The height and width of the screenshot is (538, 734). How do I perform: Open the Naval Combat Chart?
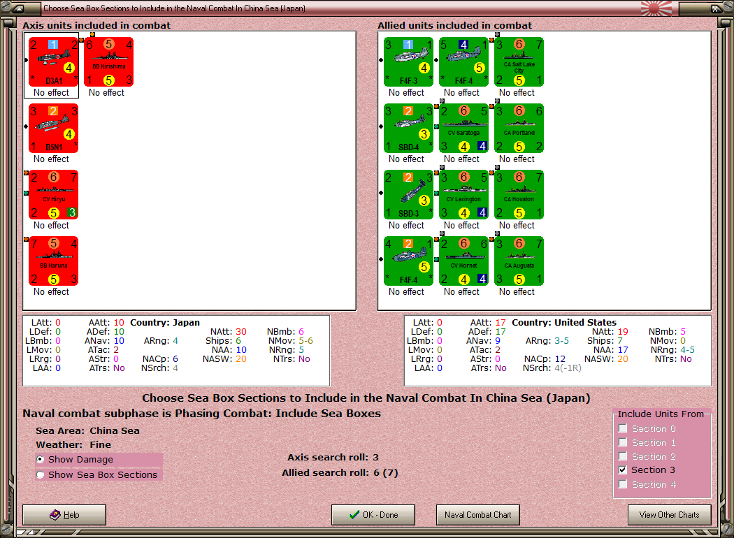pos(478,515)
